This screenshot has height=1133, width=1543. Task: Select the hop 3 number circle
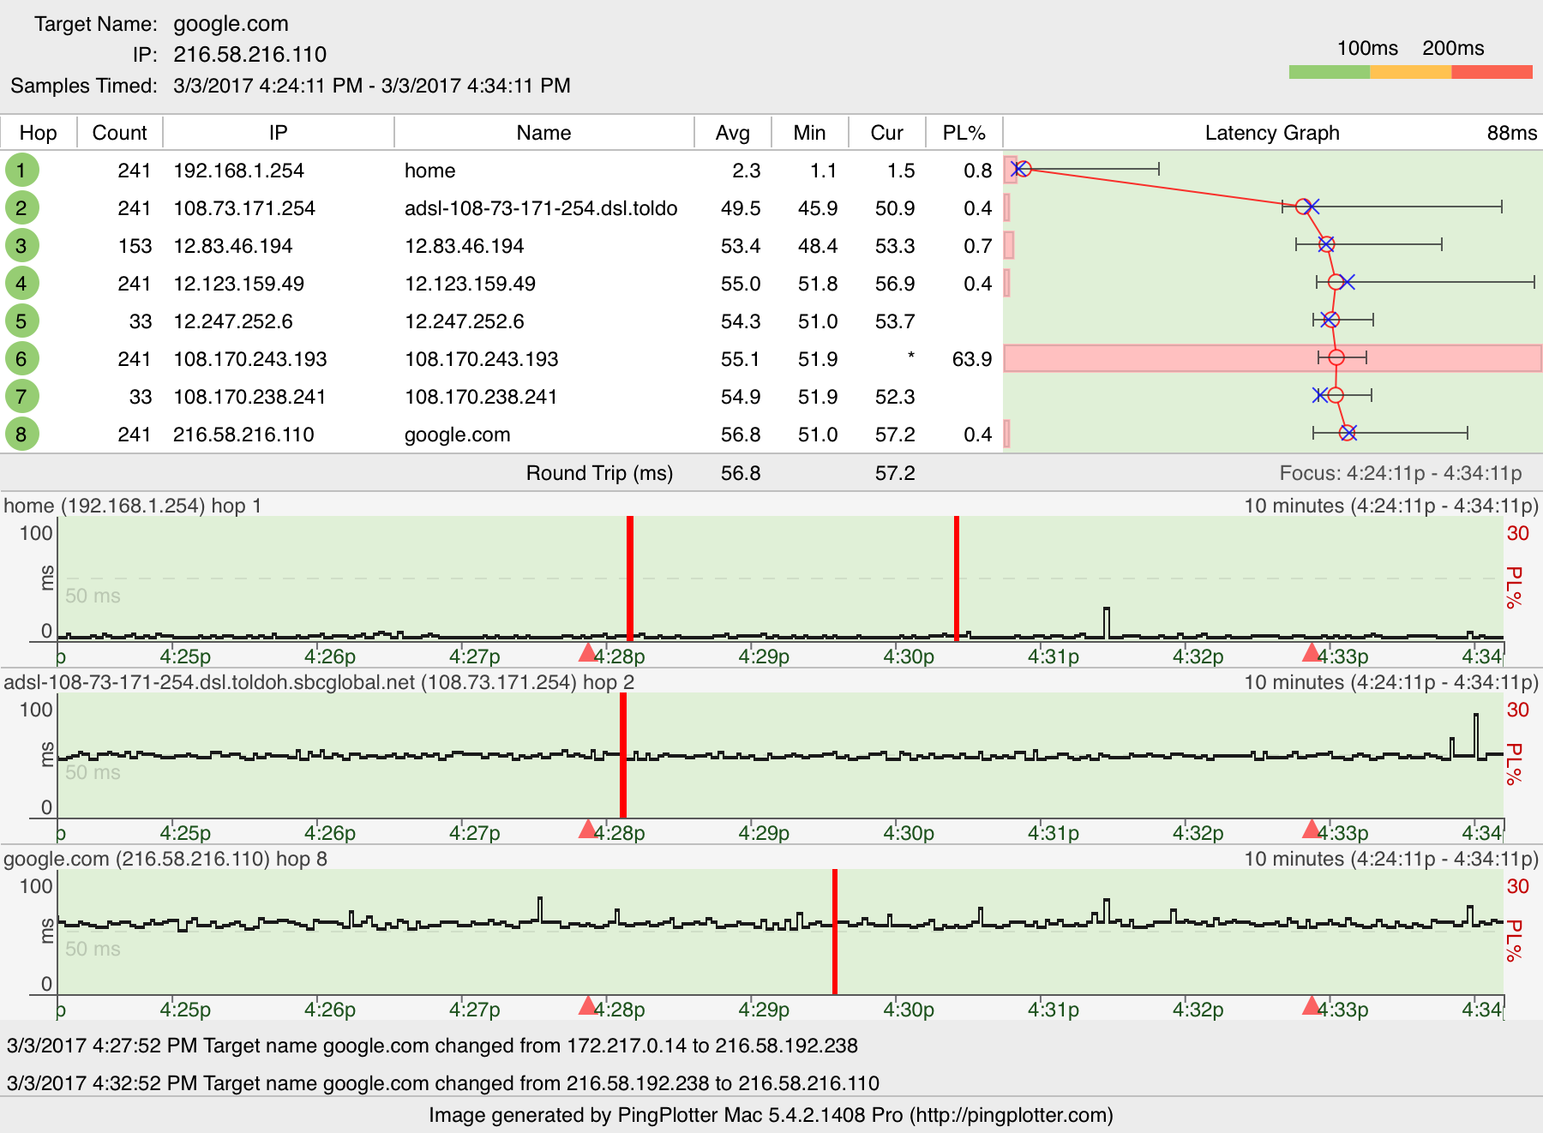click(21, 245)
